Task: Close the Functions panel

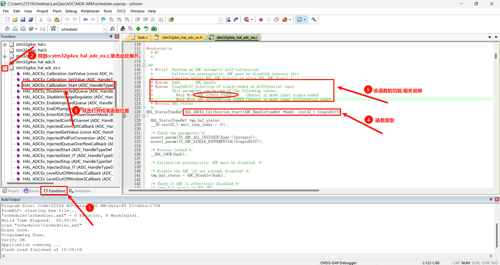Action: 117,36
